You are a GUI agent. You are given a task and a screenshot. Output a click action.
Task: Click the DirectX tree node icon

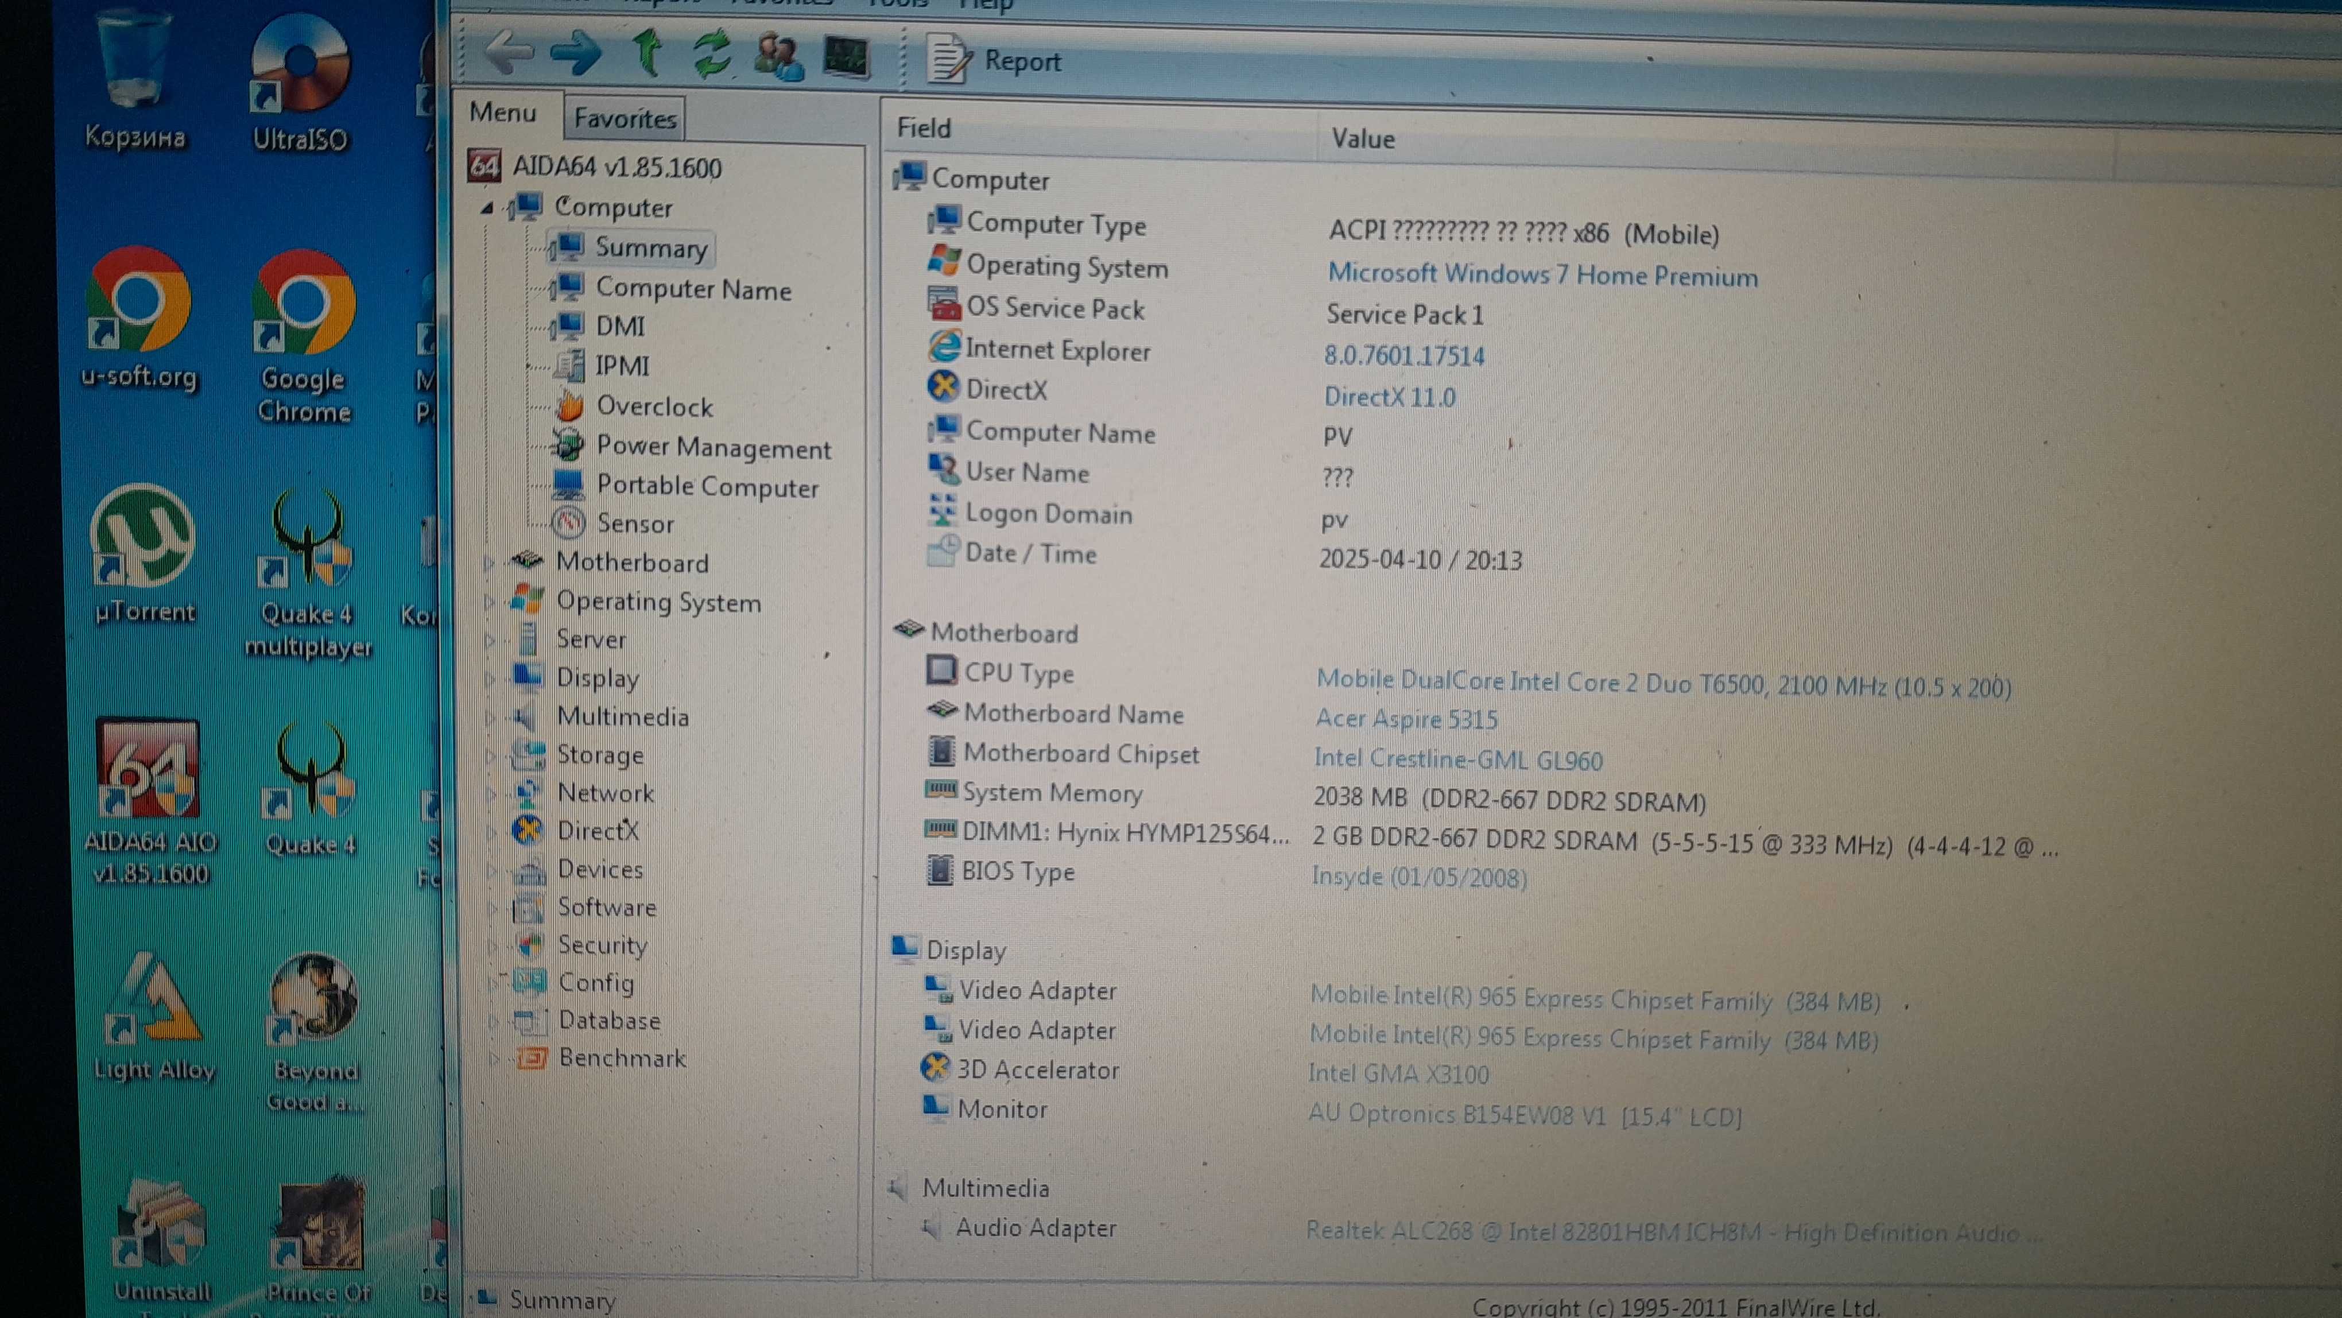click(528, 830)
